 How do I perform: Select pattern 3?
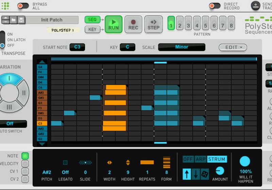point(188,23)
